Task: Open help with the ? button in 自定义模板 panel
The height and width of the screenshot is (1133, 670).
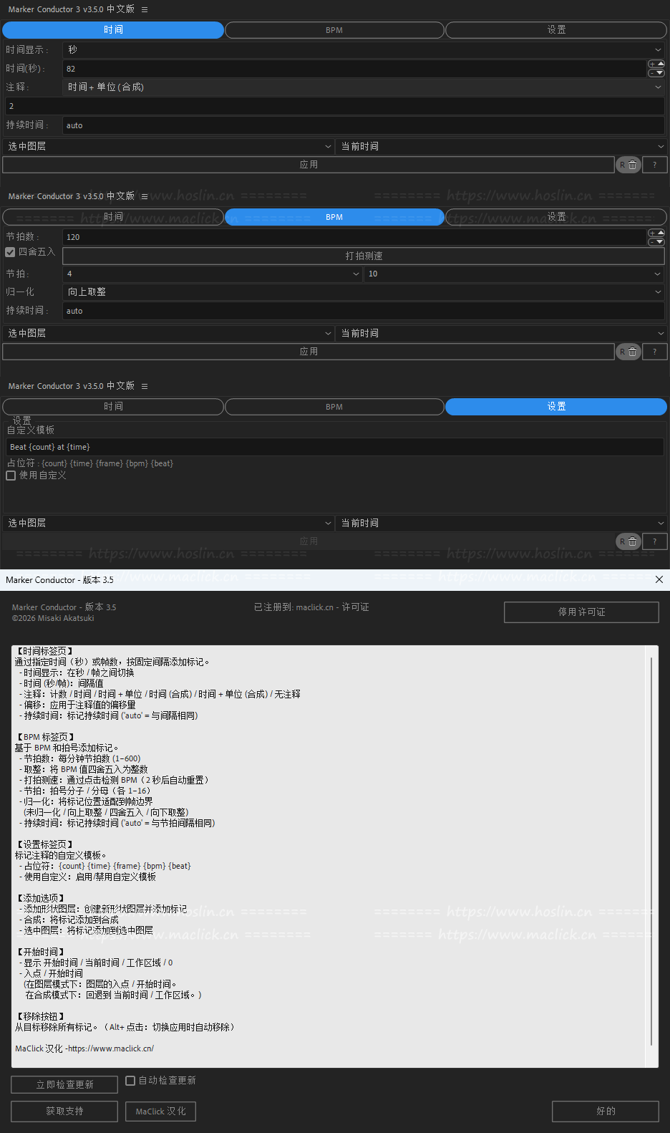Action: (654, 541)
